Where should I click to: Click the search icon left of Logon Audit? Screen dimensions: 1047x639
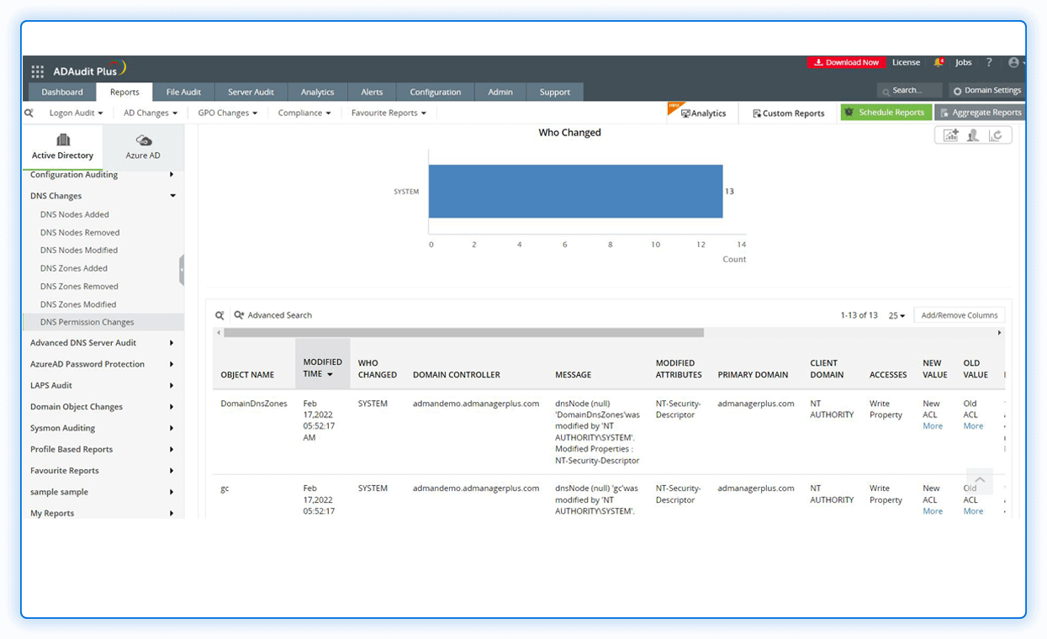[x=29, y=113]
